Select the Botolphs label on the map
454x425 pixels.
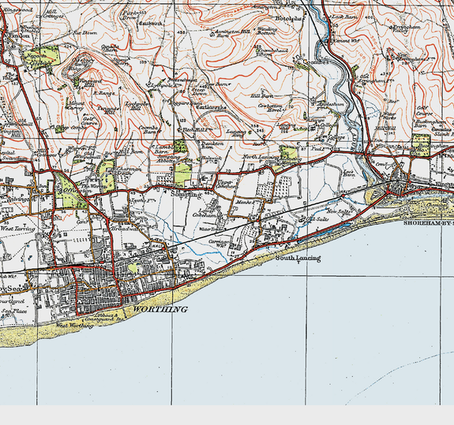[x=288, y=18]
